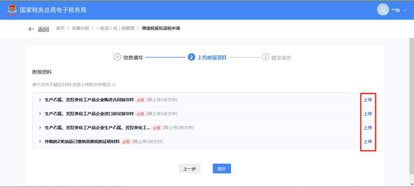Image resolution: width=414 pixels, height=187 pixels.
Task: Click the user avatar icon
Action: pos(383,10)
